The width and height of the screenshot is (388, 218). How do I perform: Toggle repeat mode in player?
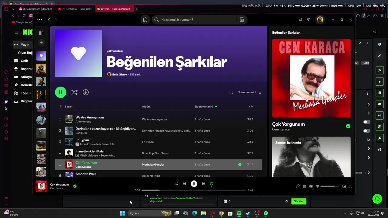(212, 183)
